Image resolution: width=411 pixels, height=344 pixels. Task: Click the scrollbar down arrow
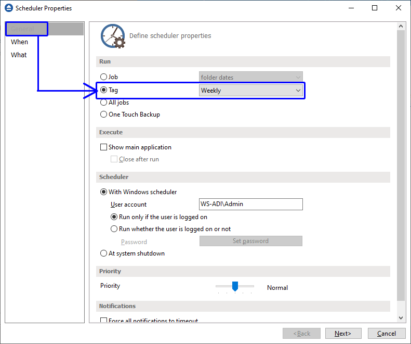[x=401, y=318]
